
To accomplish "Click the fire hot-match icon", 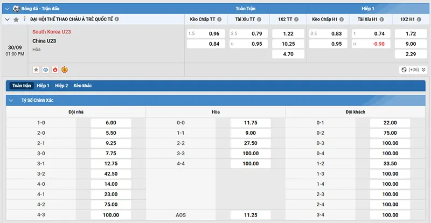I will (x=55, y=70).
